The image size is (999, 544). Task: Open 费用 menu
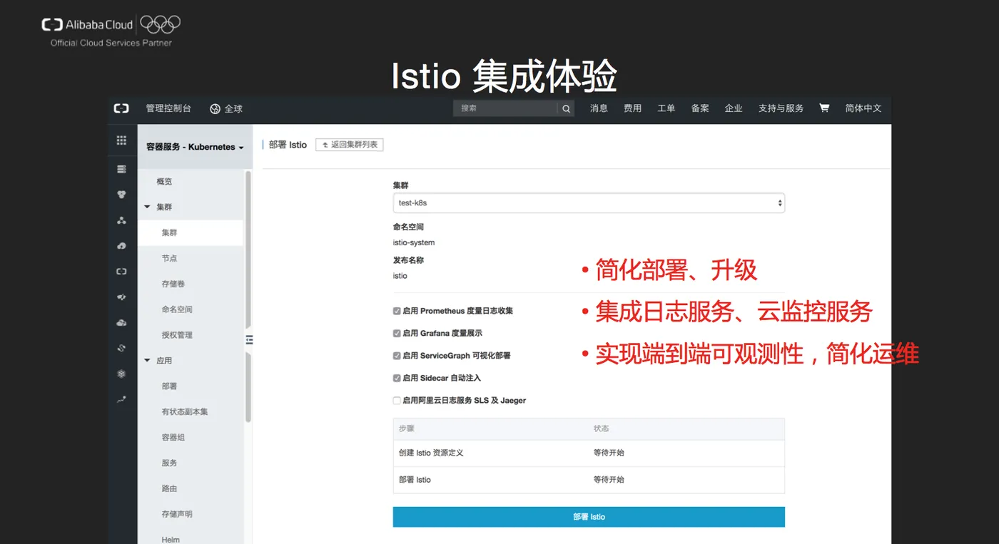(x=632, y=108)
